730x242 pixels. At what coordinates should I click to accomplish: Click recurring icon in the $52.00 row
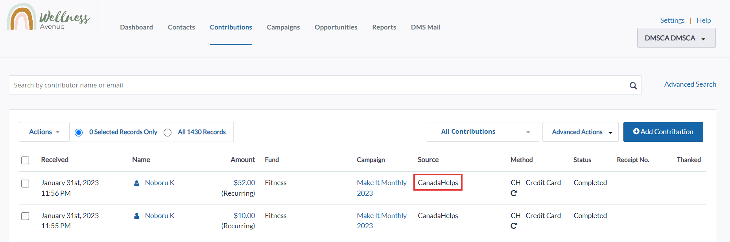click(514, 193)
